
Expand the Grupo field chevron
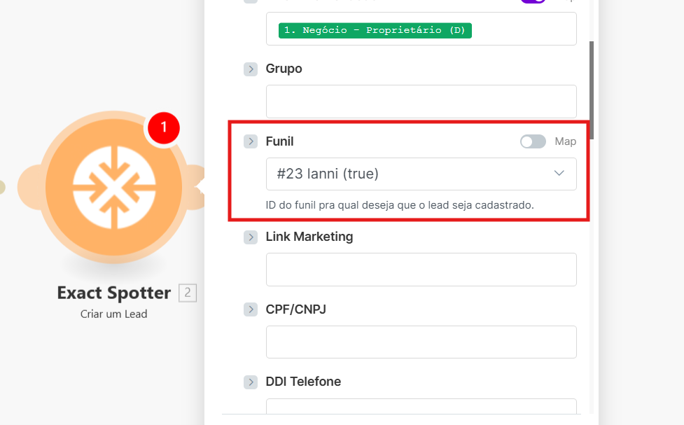251,69
